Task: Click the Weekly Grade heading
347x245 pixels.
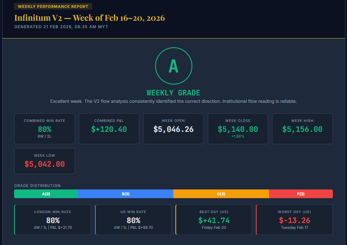Action: 173,93
